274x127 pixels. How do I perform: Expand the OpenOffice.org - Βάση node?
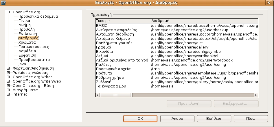pyautogui.click(x=8, y=85)
